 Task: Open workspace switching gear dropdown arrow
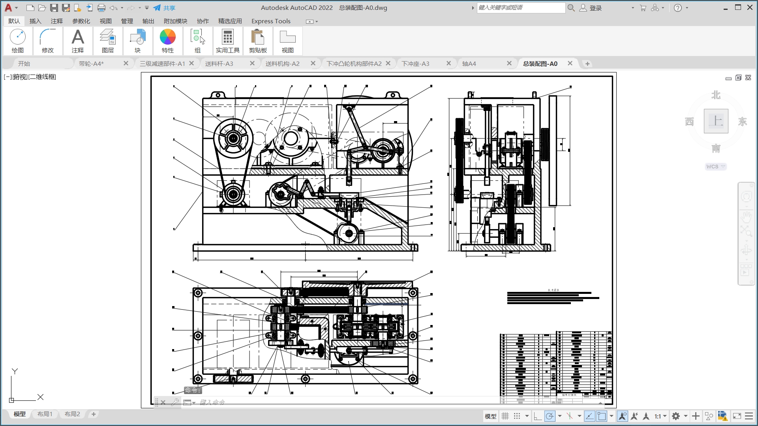click(x=686, y=416)
